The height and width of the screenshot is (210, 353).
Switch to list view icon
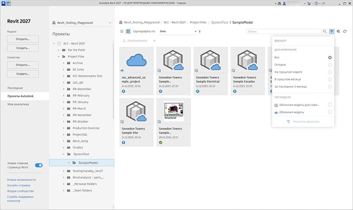click(x=121, y=31)
